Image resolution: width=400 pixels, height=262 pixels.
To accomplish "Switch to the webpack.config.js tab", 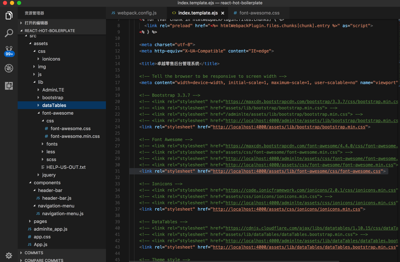I will click(x=136, y=13).
